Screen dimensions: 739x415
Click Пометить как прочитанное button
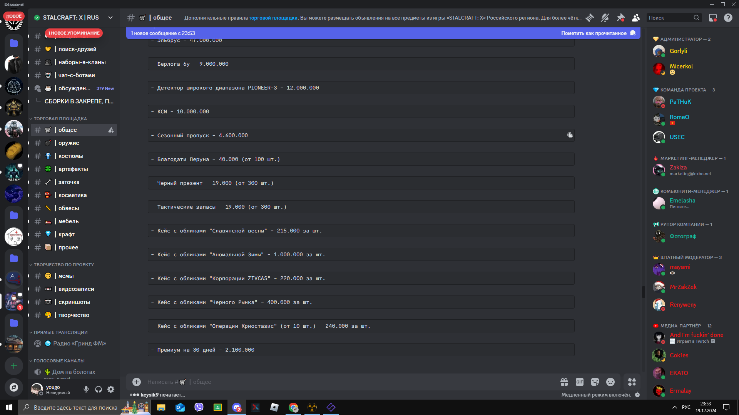click(x=598, y=33)
